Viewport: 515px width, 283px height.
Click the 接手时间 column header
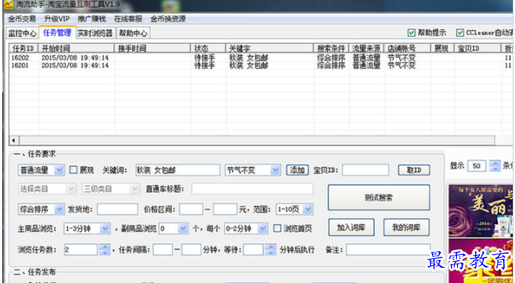tap(152, 48)
